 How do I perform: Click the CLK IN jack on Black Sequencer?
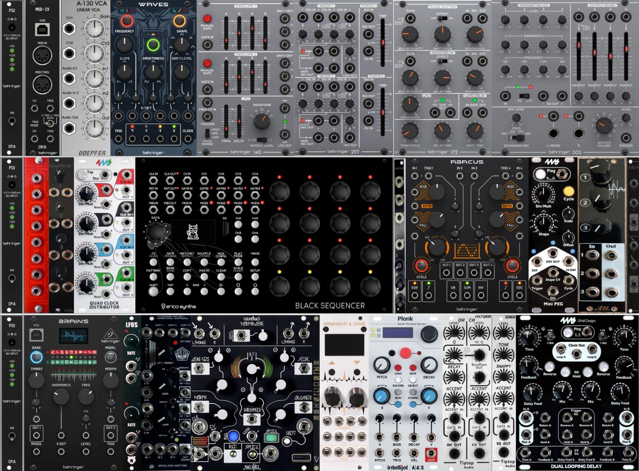pyautogui.click(x=153, y=181)
